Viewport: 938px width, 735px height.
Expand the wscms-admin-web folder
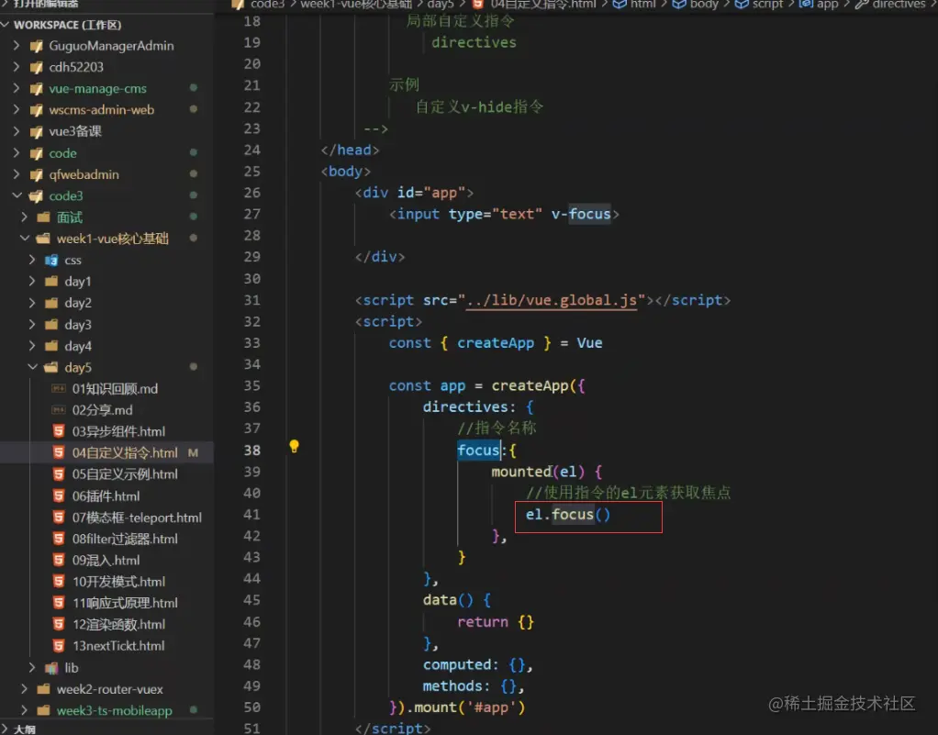[17, 110]
